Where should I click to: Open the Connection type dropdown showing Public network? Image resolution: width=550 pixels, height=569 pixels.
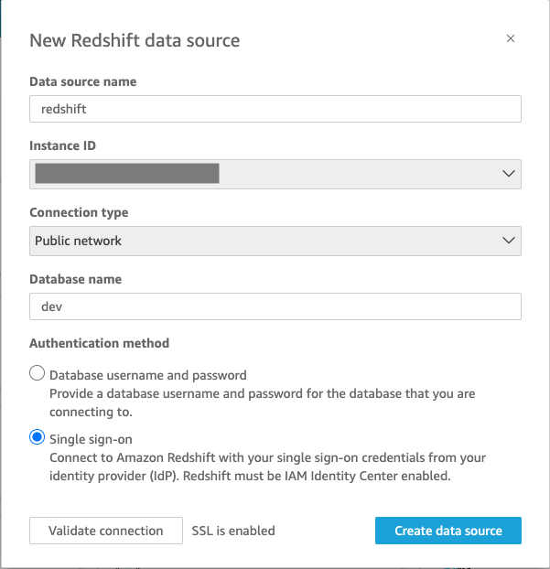tap(275, 241)
